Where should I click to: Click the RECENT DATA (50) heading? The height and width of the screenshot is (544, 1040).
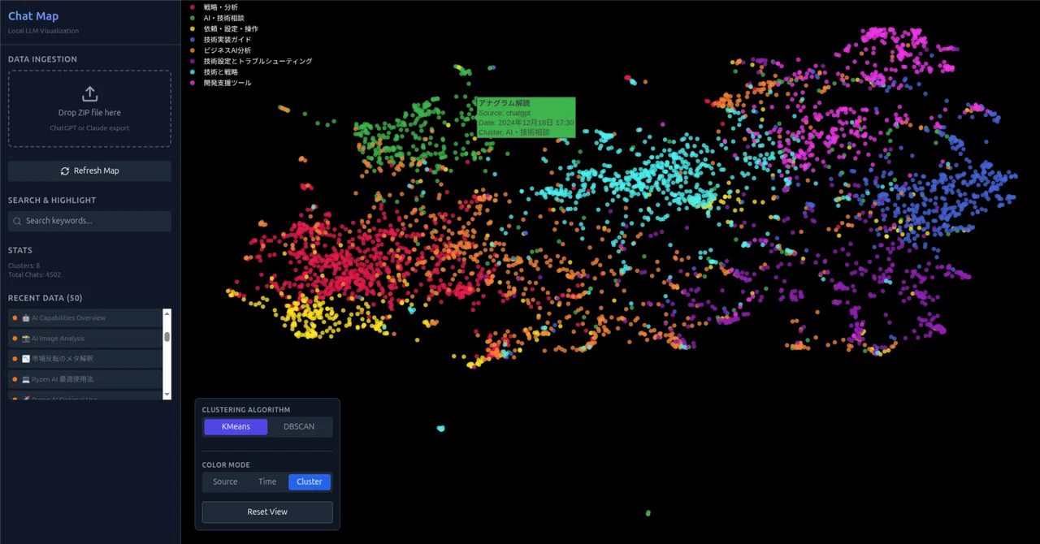tap(45, 298)
